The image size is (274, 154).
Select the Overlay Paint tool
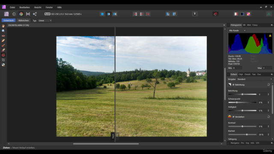(3, 45)
